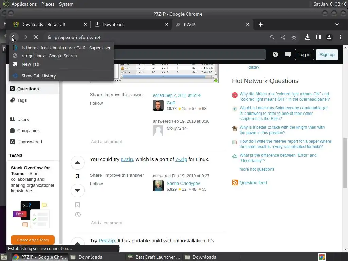This screenshot has width=348, height=261.
Task: Open Users in the left sidebar
Action: [x=23, y=119]
